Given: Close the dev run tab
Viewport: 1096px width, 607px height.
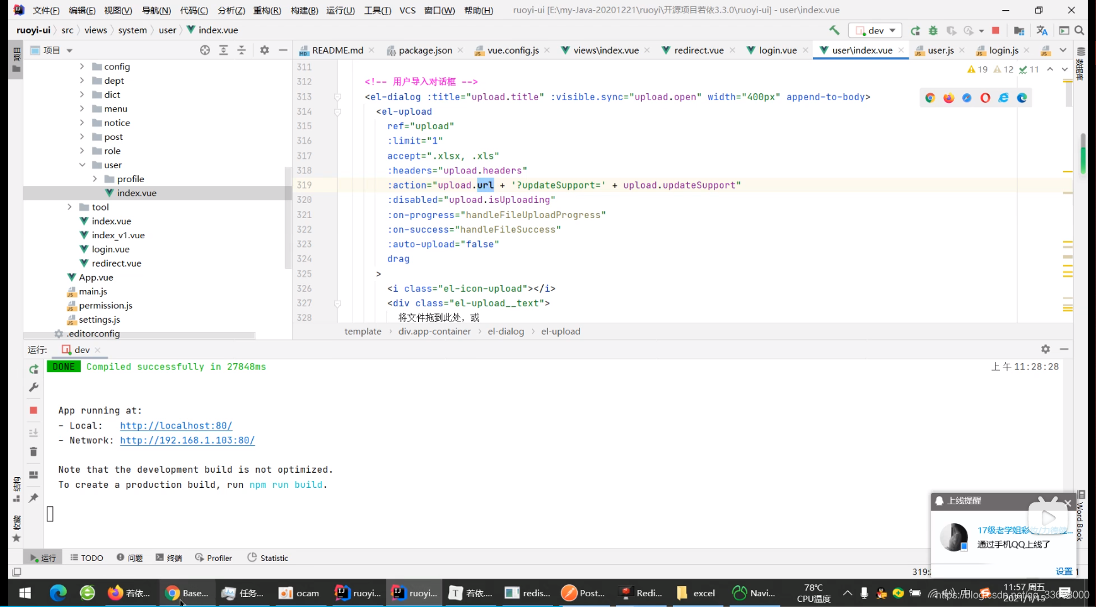Looking at the screenshot, I should pos(98,350).
